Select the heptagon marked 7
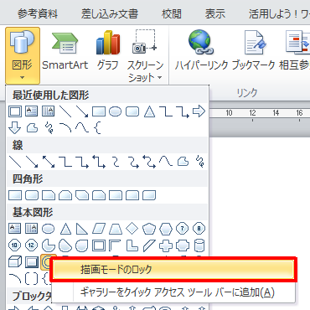Viewport: 310px width, 310px height. tap(183, 229)
